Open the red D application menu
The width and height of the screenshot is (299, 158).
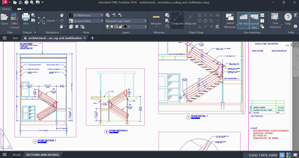point(6,2)
